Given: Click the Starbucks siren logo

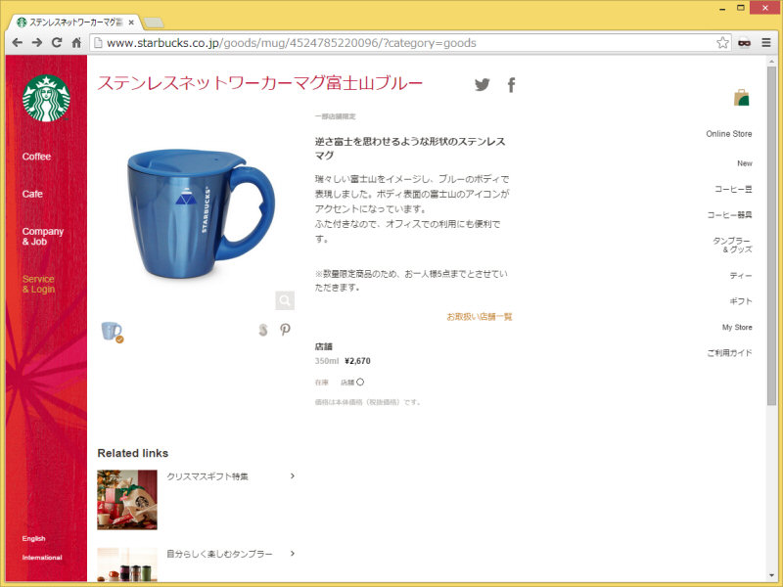Looking at the screenshot, I should pyautogui.click(x=46, y=98).
